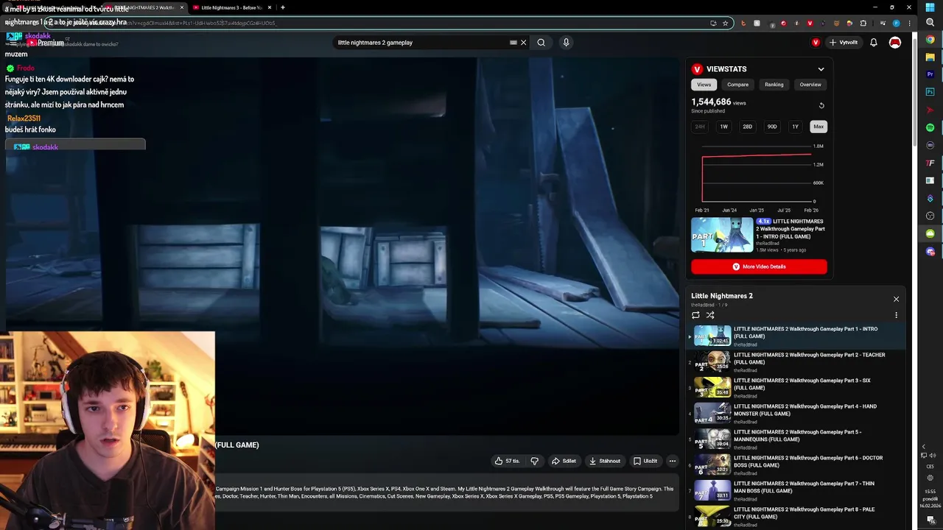Open Chrome three-dot menu

908,23
